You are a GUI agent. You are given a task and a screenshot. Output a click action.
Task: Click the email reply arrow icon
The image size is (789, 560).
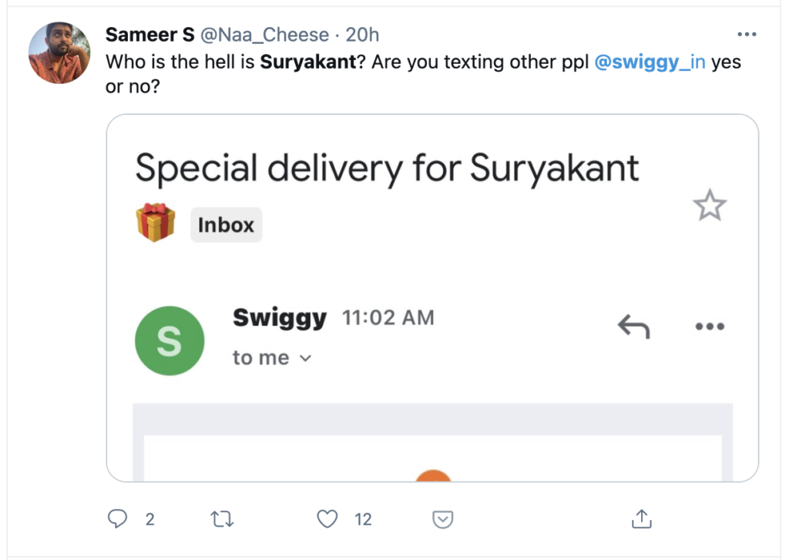[x=633, y=327]
